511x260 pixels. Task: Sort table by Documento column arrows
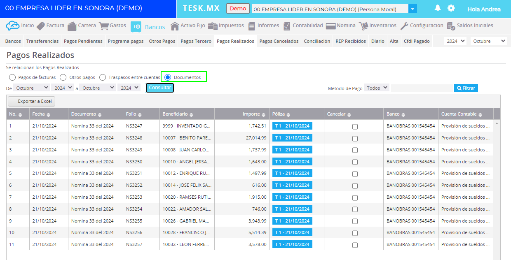pos(100,114)
